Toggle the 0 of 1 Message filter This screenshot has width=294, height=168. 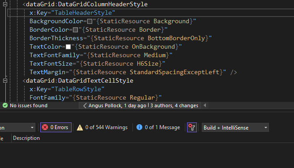coord(158,127)
